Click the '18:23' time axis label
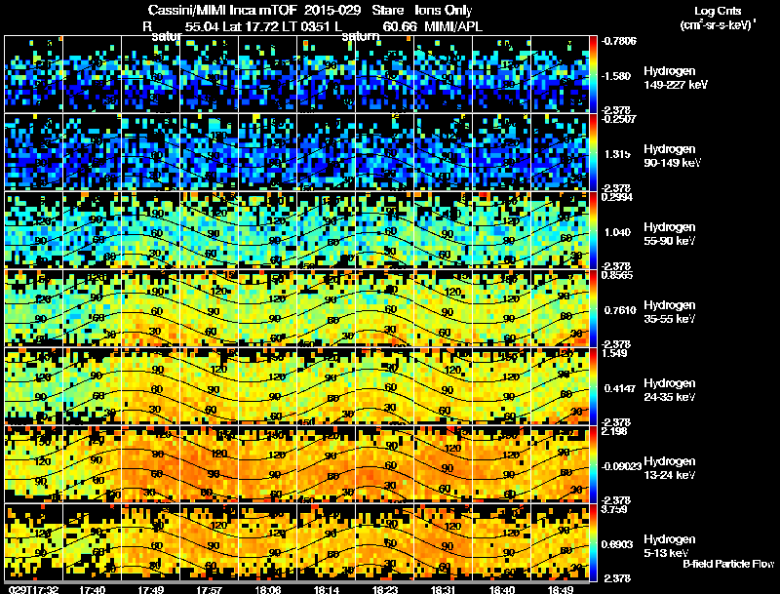 click(384, 589)
